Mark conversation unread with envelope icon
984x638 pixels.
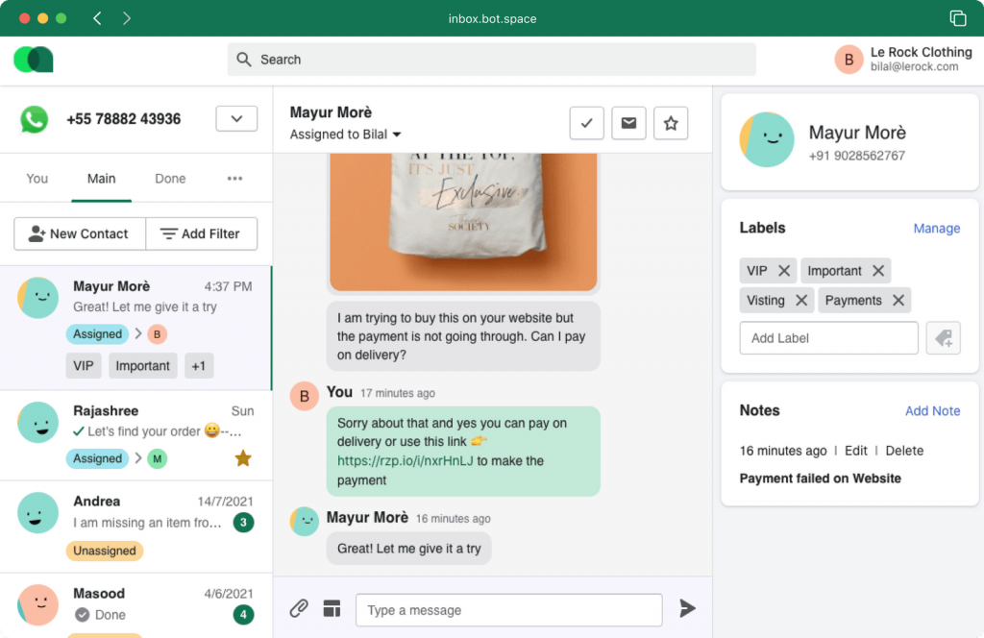coord(628,123)
